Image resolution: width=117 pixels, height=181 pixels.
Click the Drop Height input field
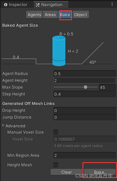[x=85, y=110]
